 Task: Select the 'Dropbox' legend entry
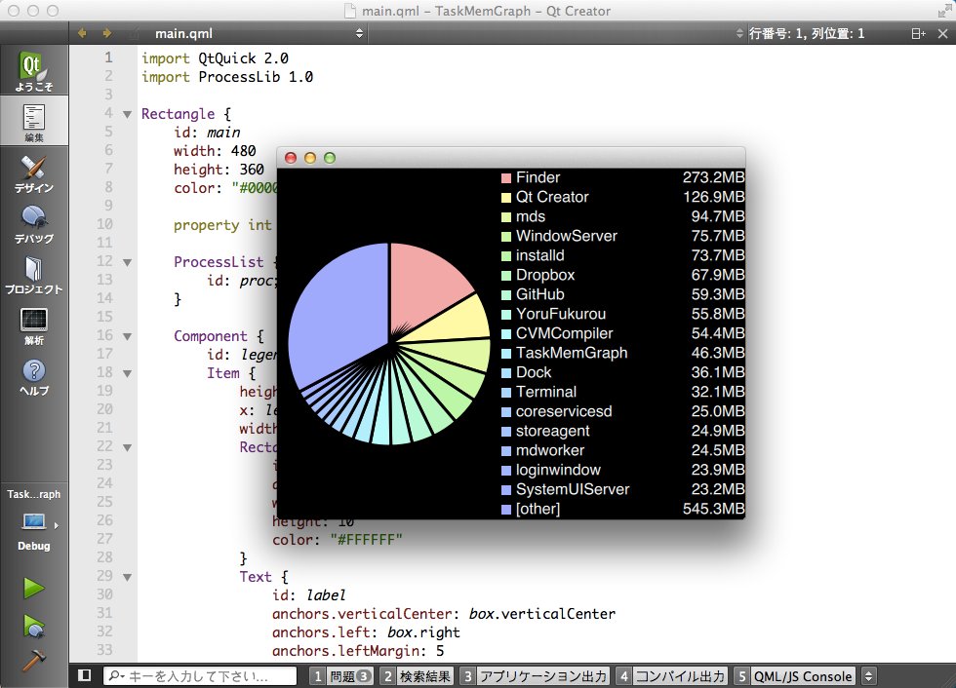(x=545, y=275)
